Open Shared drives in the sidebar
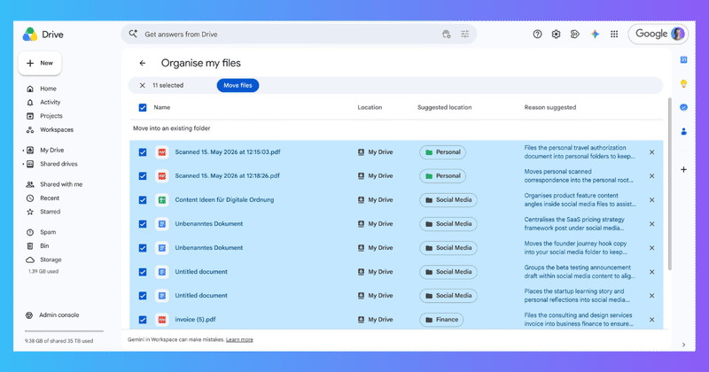The image size is (709, 372). (58, 164)
